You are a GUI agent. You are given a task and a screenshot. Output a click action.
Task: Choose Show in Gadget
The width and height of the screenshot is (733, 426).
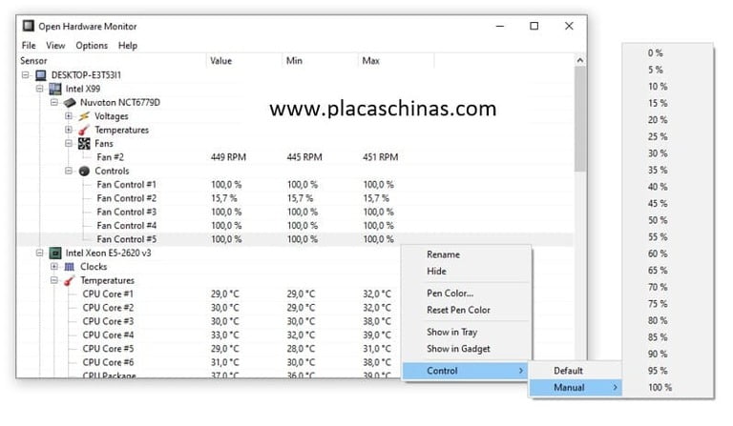tap(467, 349)
